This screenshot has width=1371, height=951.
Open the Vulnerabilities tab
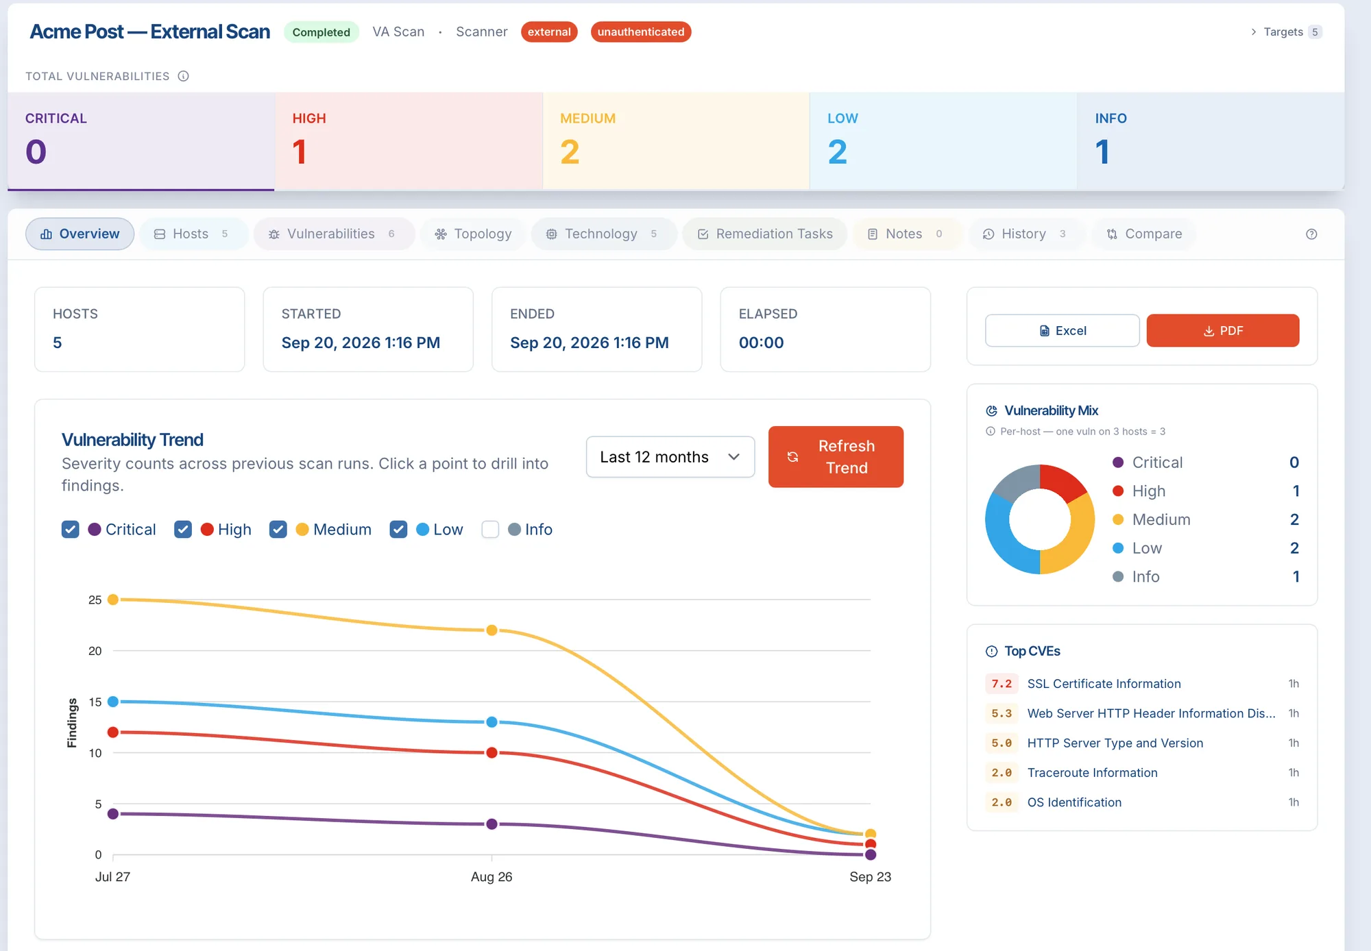334,234
